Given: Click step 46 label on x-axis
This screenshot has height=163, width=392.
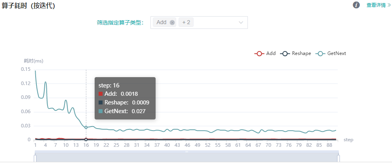Looking at the screenshot, I should 187,145.
